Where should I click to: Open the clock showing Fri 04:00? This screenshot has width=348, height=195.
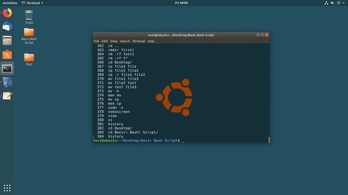(181, 3)
